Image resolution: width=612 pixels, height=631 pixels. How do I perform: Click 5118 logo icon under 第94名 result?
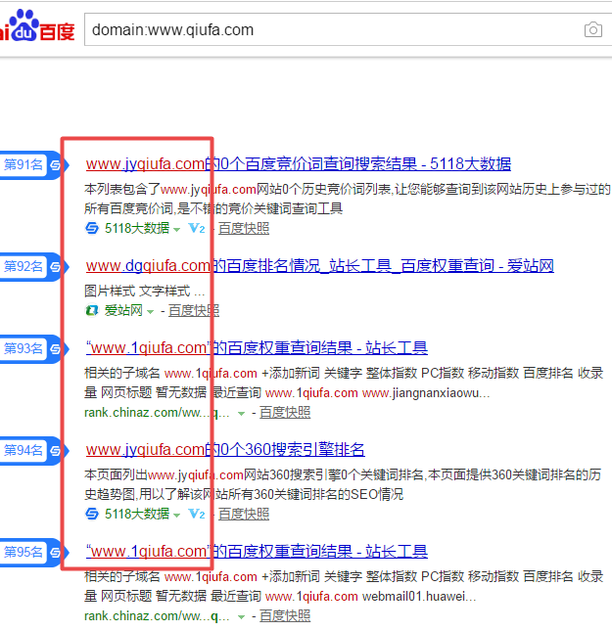pos(92,514)
